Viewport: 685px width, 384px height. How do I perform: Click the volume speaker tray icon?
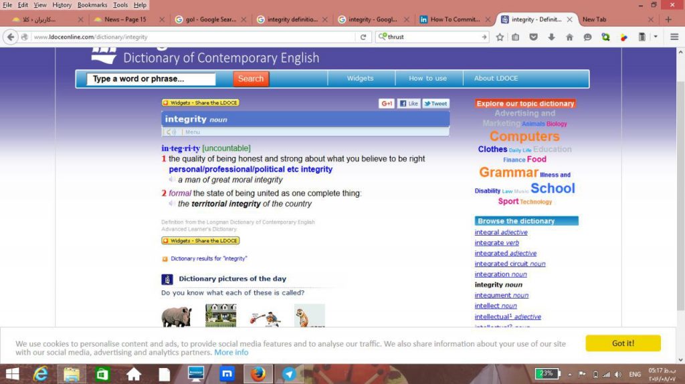617,375
